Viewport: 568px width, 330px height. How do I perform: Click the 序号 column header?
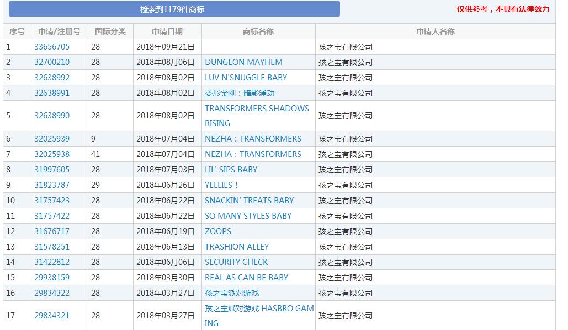click(17, 31)
